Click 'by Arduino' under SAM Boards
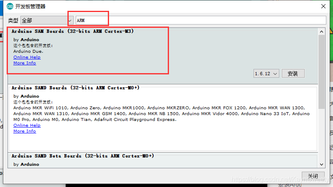Viewport: 333px width, 187px height. [26, 39]
